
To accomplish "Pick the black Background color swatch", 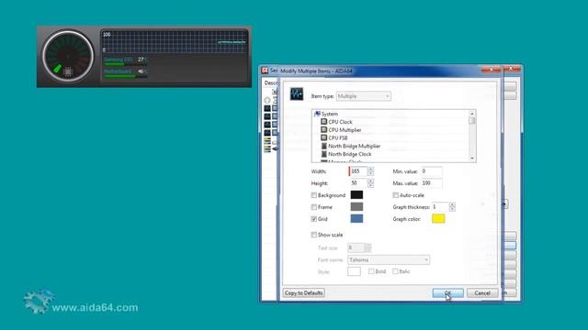I will [x=356, y=194].
